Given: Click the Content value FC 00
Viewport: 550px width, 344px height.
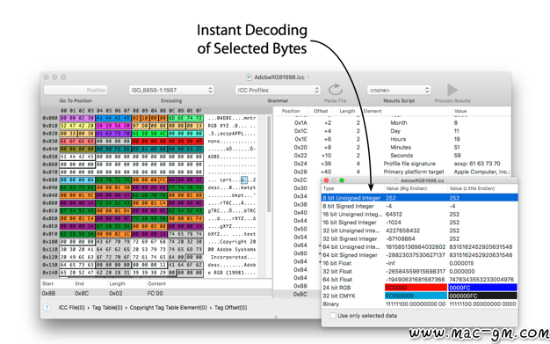Looking at the screenshot, I should point(155,293).
